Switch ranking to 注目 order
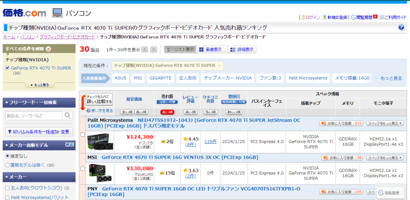 167,102
